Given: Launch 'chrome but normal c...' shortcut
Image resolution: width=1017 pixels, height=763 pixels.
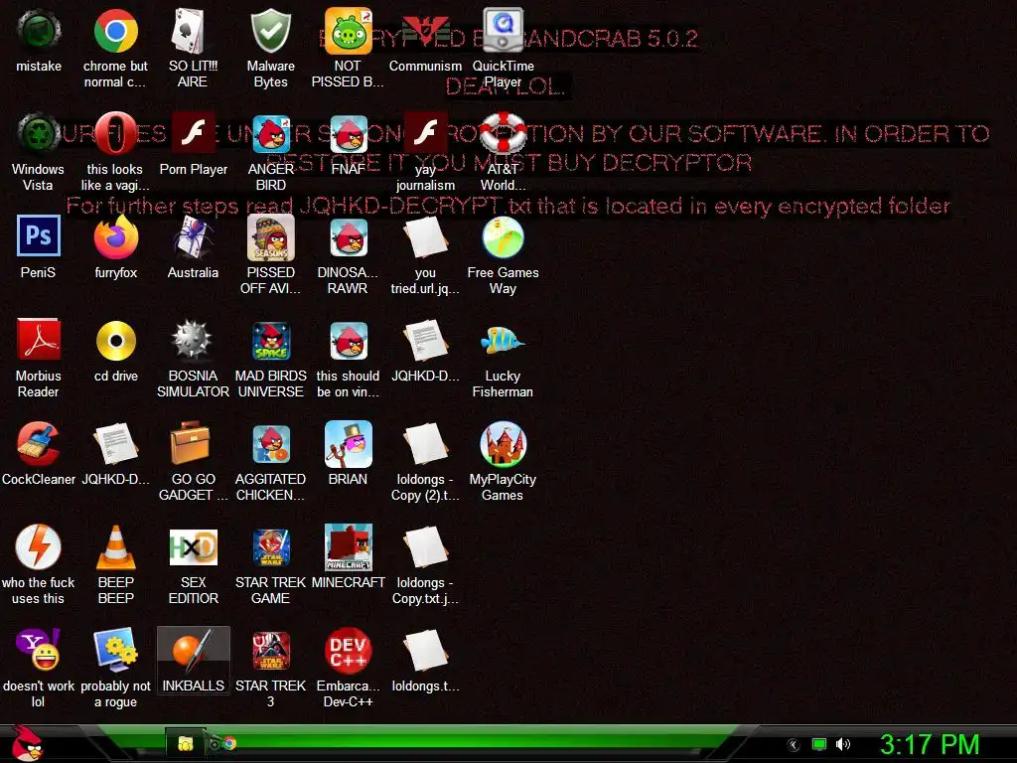Looking at the screenshot, I should pos(115,31).
